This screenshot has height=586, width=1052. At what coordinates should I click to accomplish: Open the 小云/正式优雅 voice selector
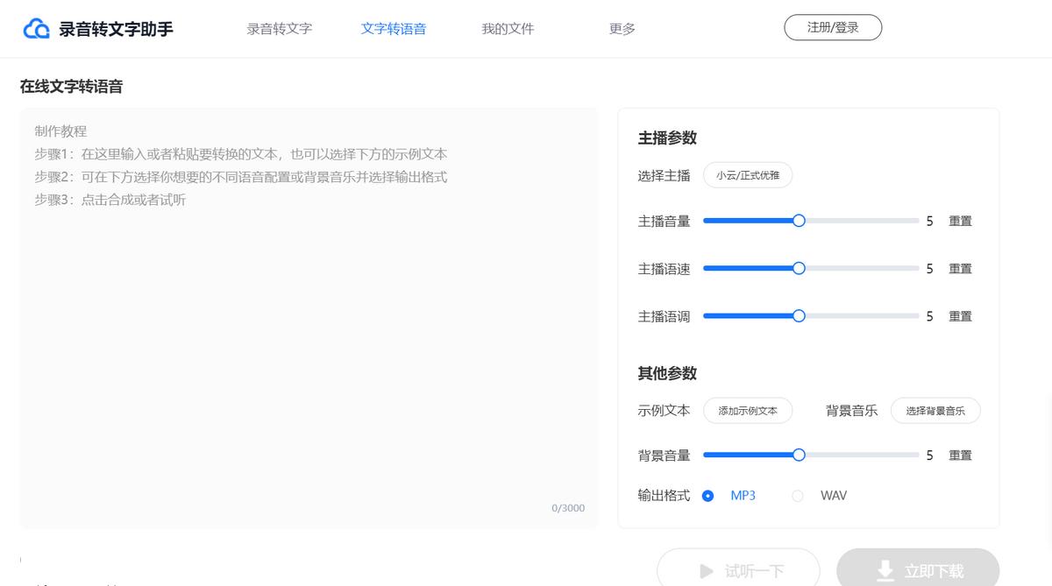click(x=748, y=175)
